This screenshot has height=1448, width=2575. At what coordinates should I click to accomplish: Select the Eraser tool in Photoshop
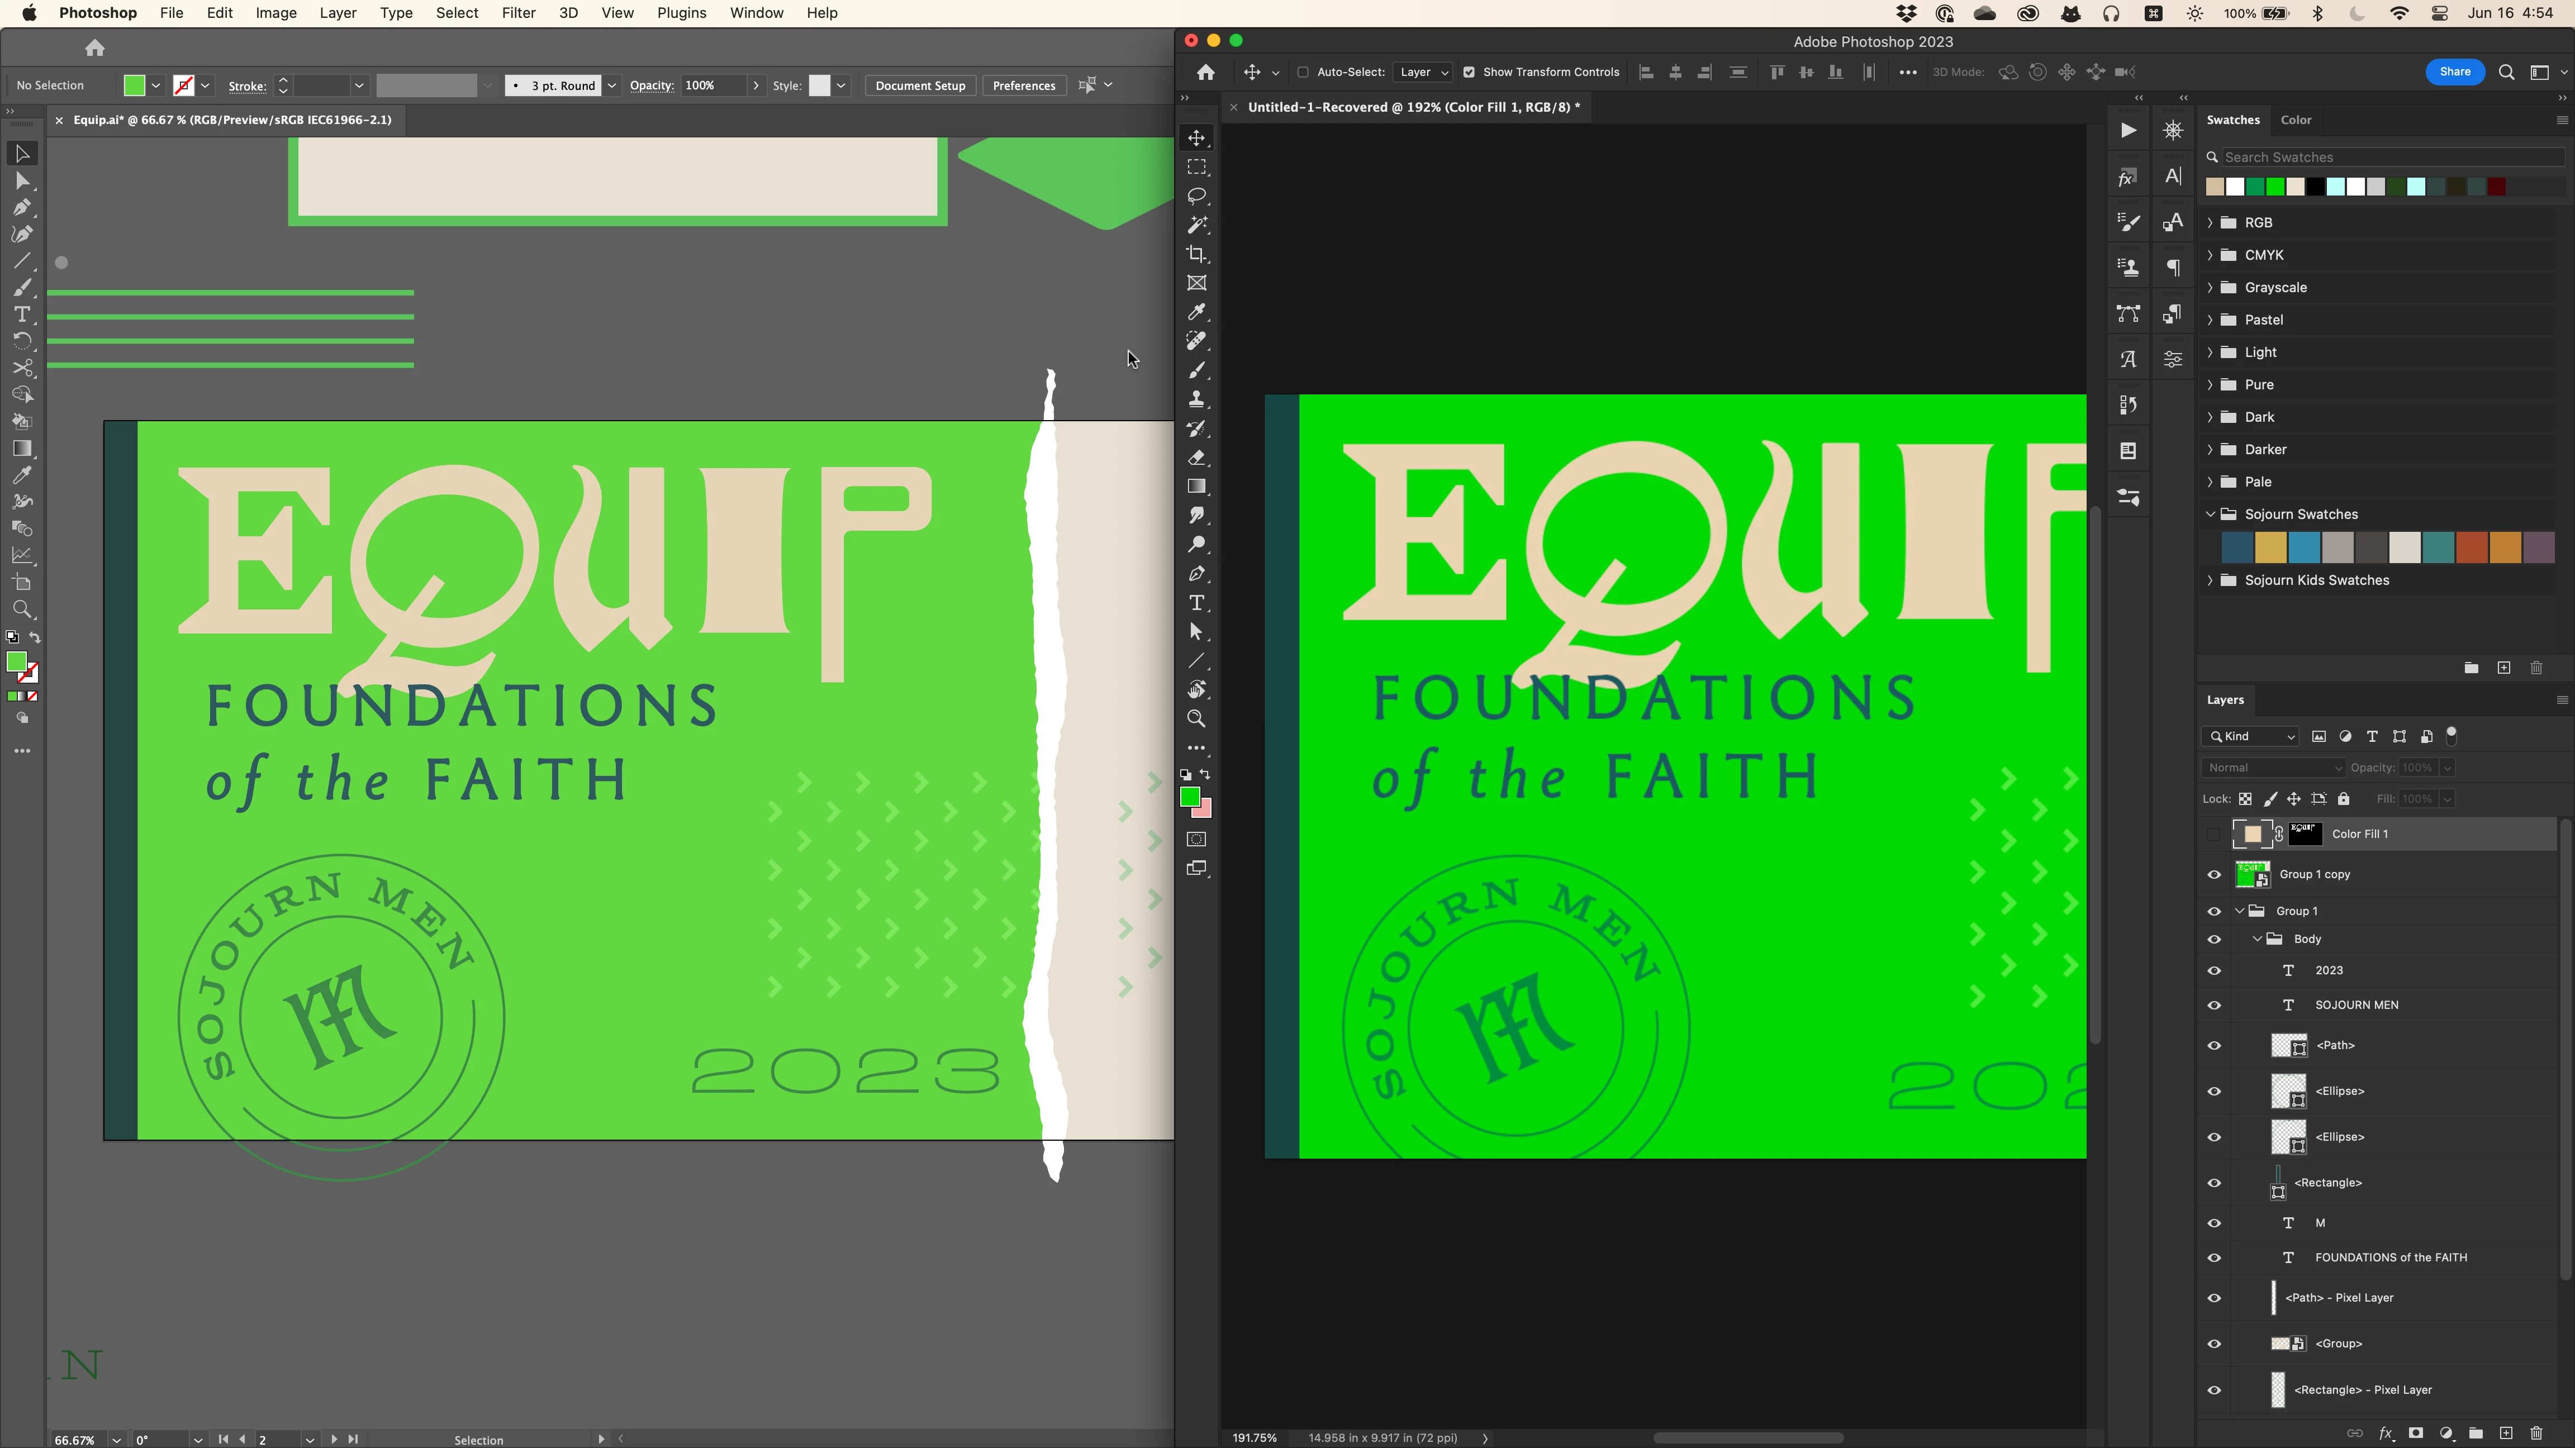click(x=1196, y=458)
